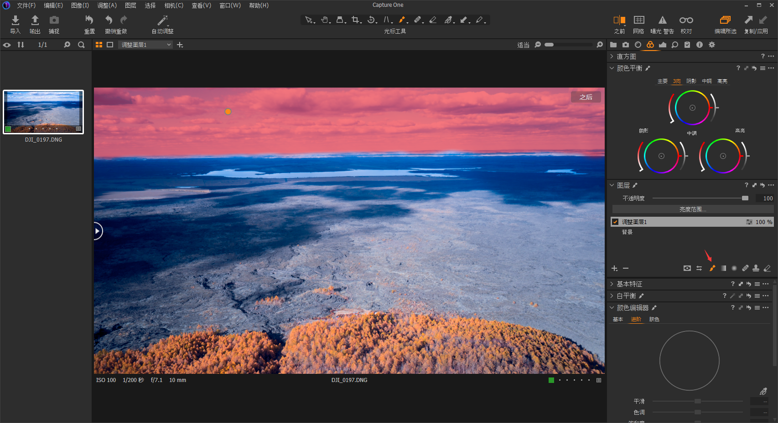This screenshot has height=423, width=778.
Task: Add a new layer with plus button
Action: pos(615,268)
